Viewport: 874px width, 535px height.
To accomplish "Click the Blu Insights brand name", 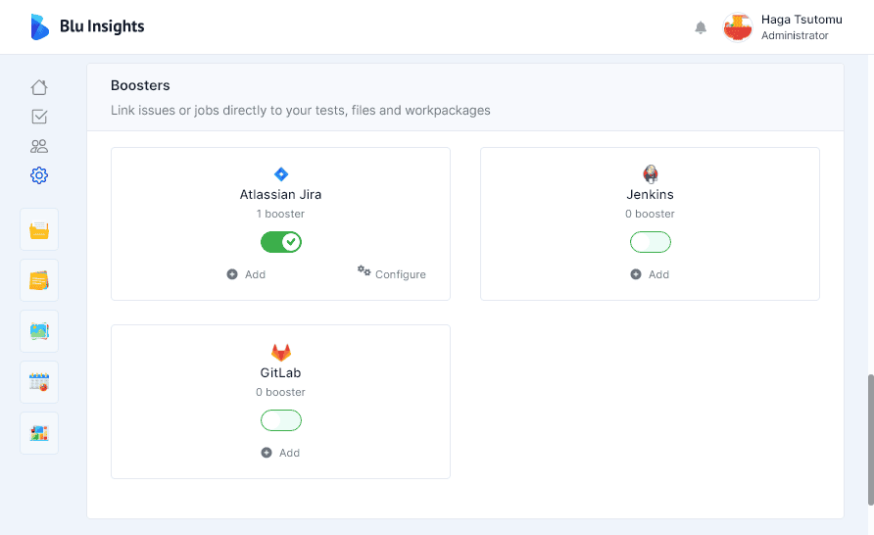I will pos(102,26).
